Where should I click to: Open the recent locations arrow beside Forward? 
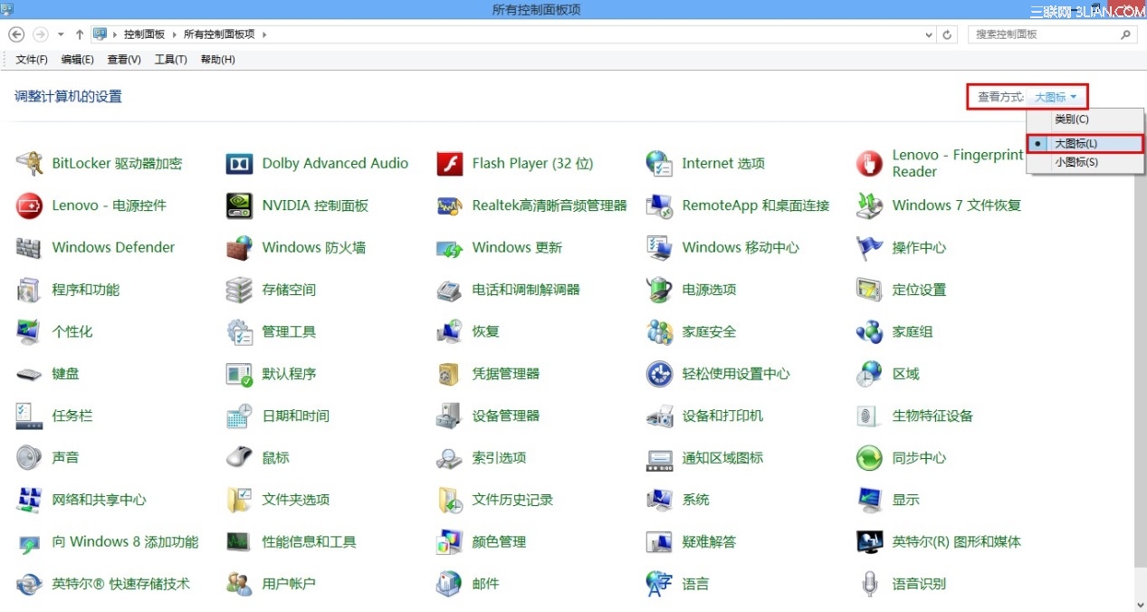coord(61,34)
